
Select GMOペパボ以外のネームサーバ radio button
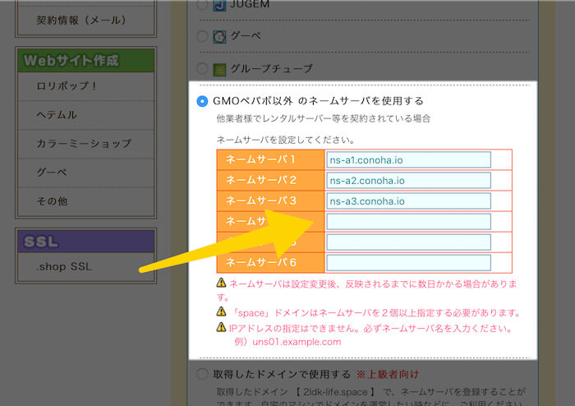[x=202, y=101]
